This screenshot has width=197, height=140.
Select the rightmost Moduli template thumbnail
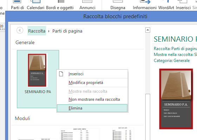point(123,133)
